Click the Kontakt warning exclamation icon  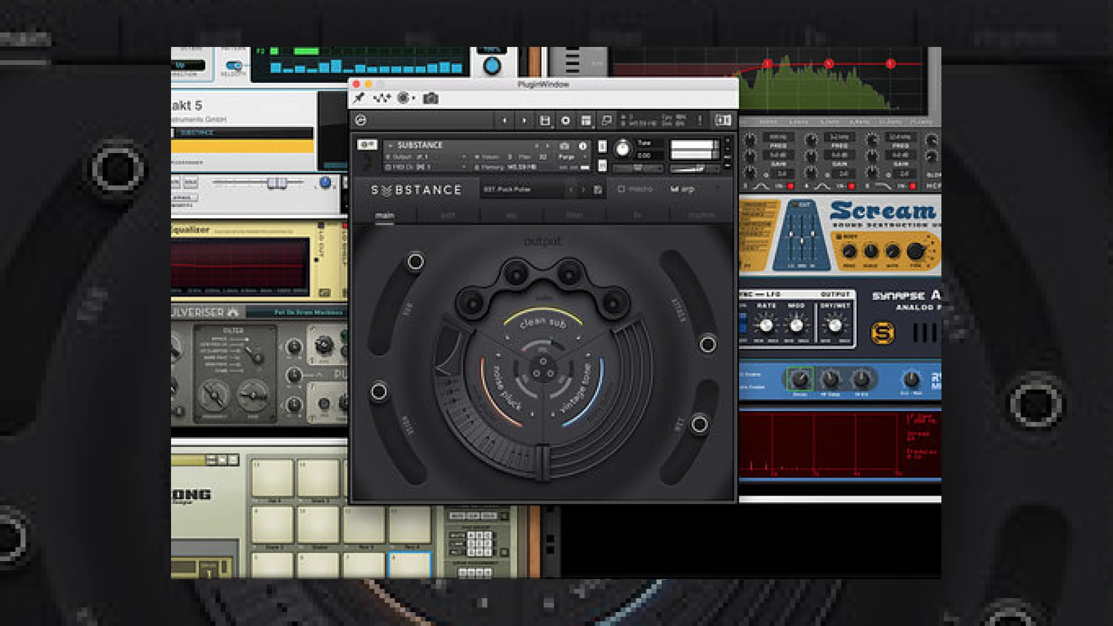pos(700,120)
